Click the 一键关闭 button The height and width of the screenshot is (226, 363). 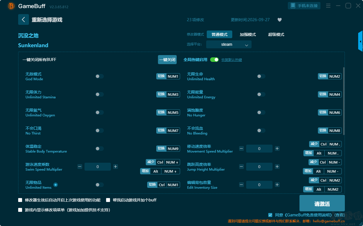(x=167, y=60)
